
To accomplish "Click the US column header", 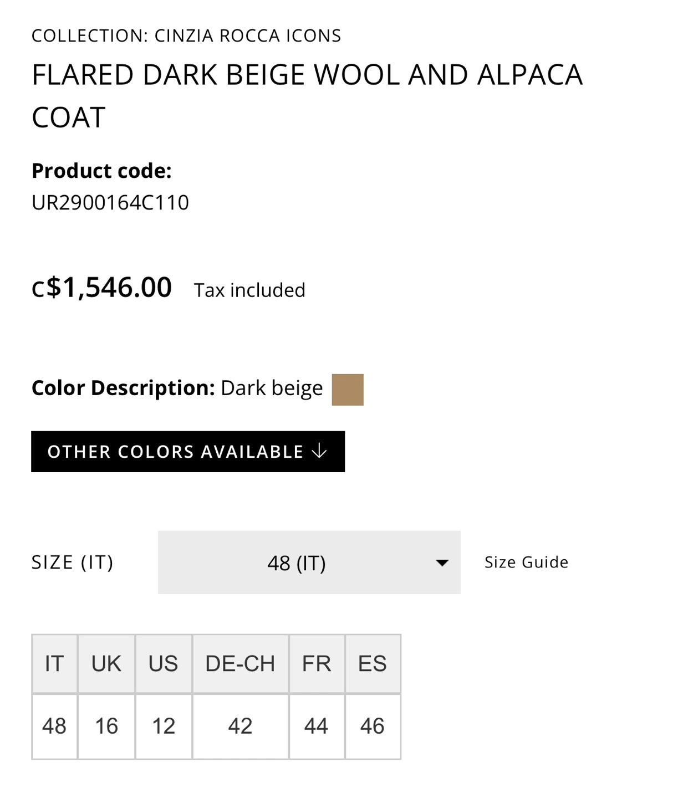I will (x=164, y=664).
